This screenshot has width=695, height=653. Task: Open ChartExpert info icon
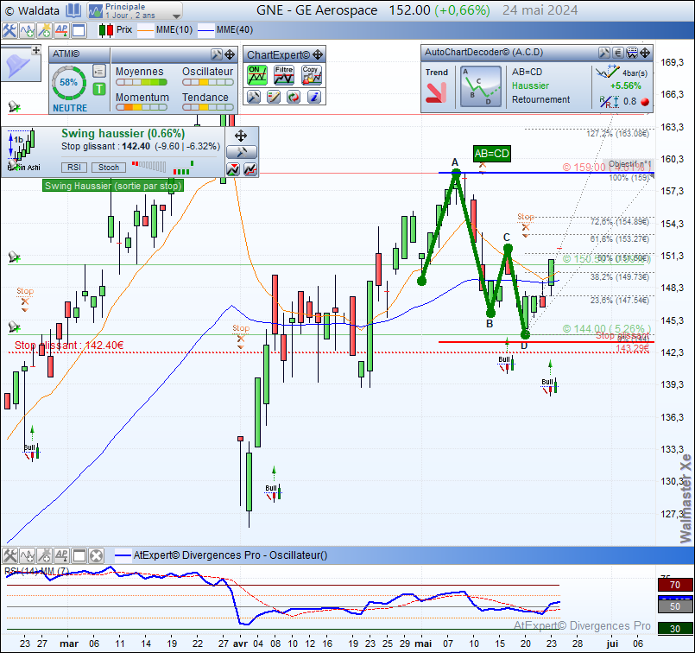coord(313,97)
